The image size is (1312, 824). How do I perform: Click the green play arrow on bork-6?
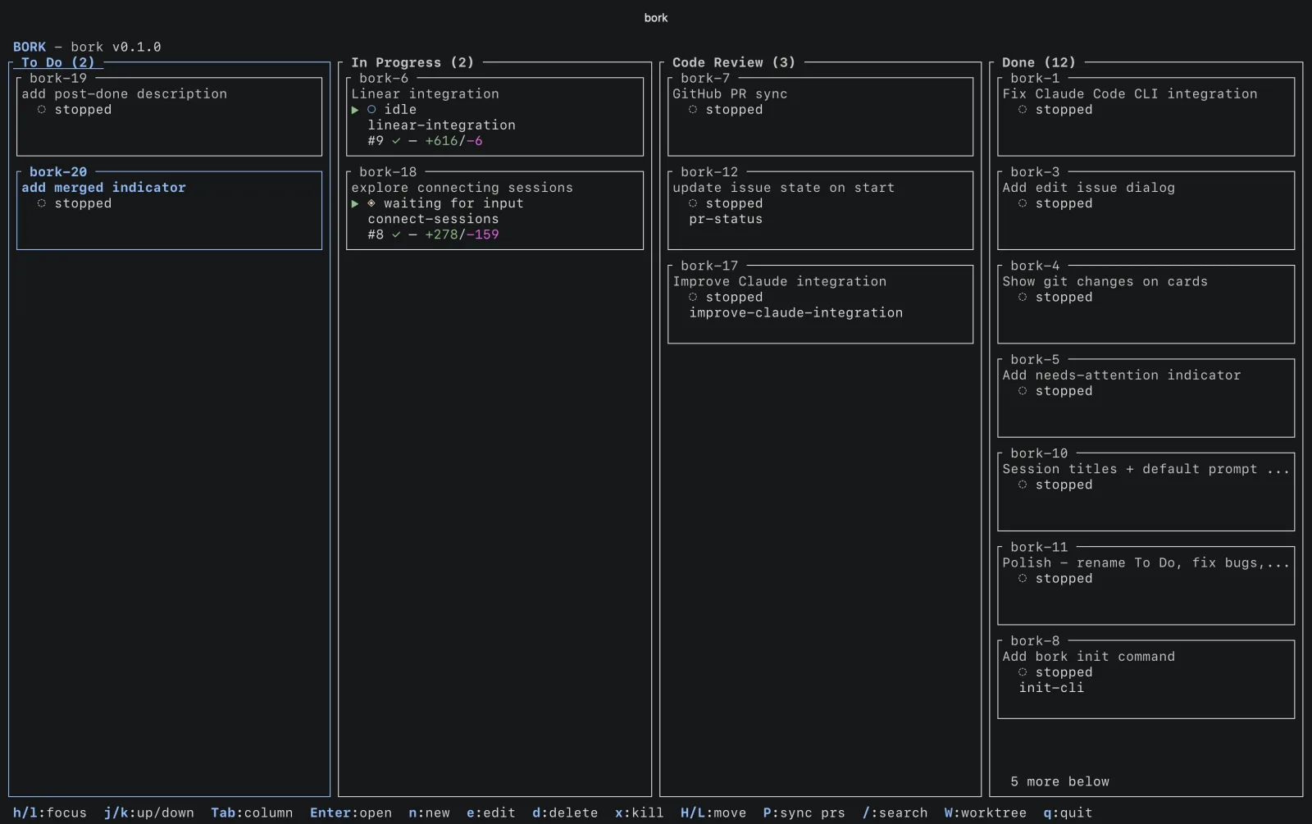coord(355,110)
